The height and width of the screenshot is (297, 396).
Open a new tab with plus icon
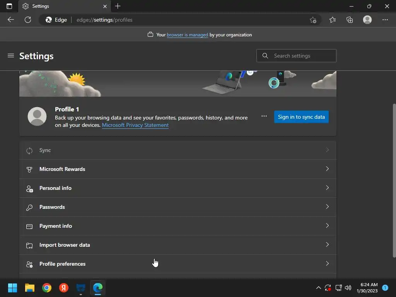coord(118,6)
